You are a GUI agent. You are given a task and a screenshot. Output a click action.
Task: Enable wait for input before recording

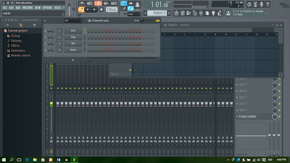[90, 3]
